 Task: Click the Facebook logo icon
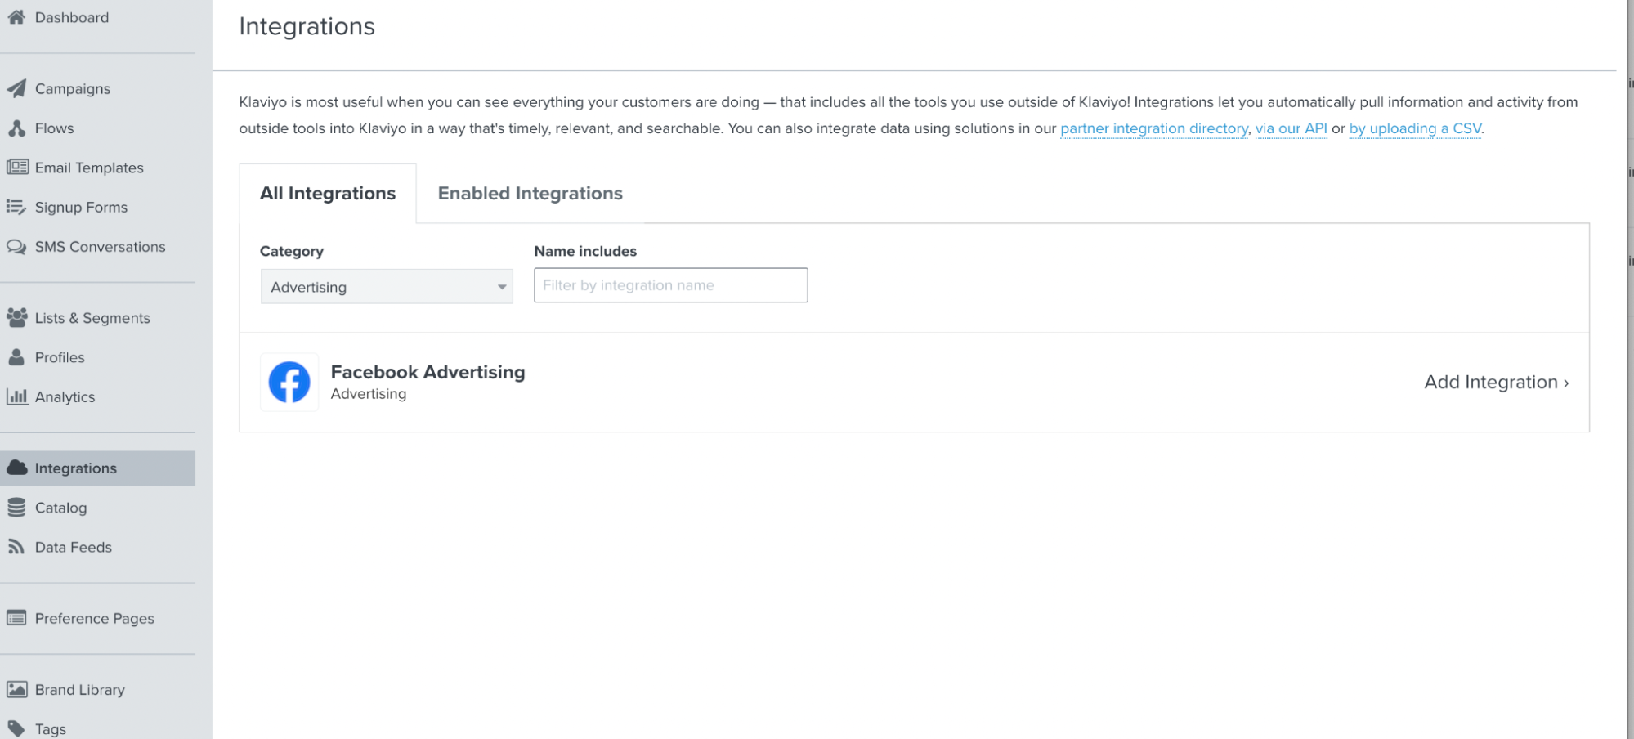tap(289, 382)
